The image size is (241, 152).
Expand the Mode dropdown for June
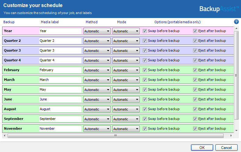126,100
